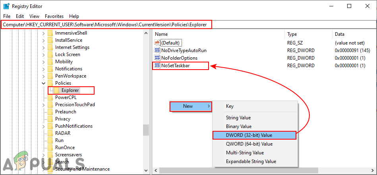This screenshot has width=377, height=175.
Task: Click the NoFolderOptions DWORD icon
Action: [x=157, y=58]
